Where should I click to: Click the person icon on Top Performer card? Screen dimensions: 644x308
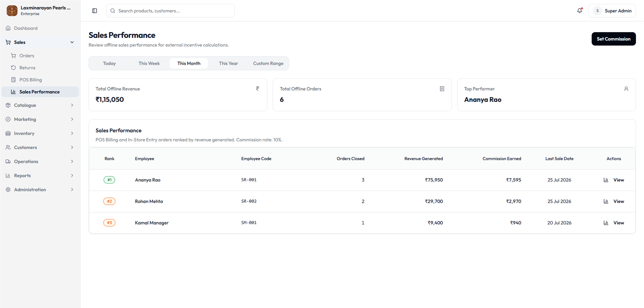[x=626, y=89]
